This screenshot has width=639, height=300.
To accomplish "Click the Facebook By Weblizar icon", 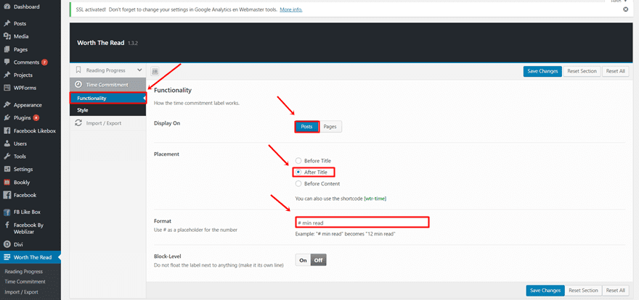I will click(7, 225).
